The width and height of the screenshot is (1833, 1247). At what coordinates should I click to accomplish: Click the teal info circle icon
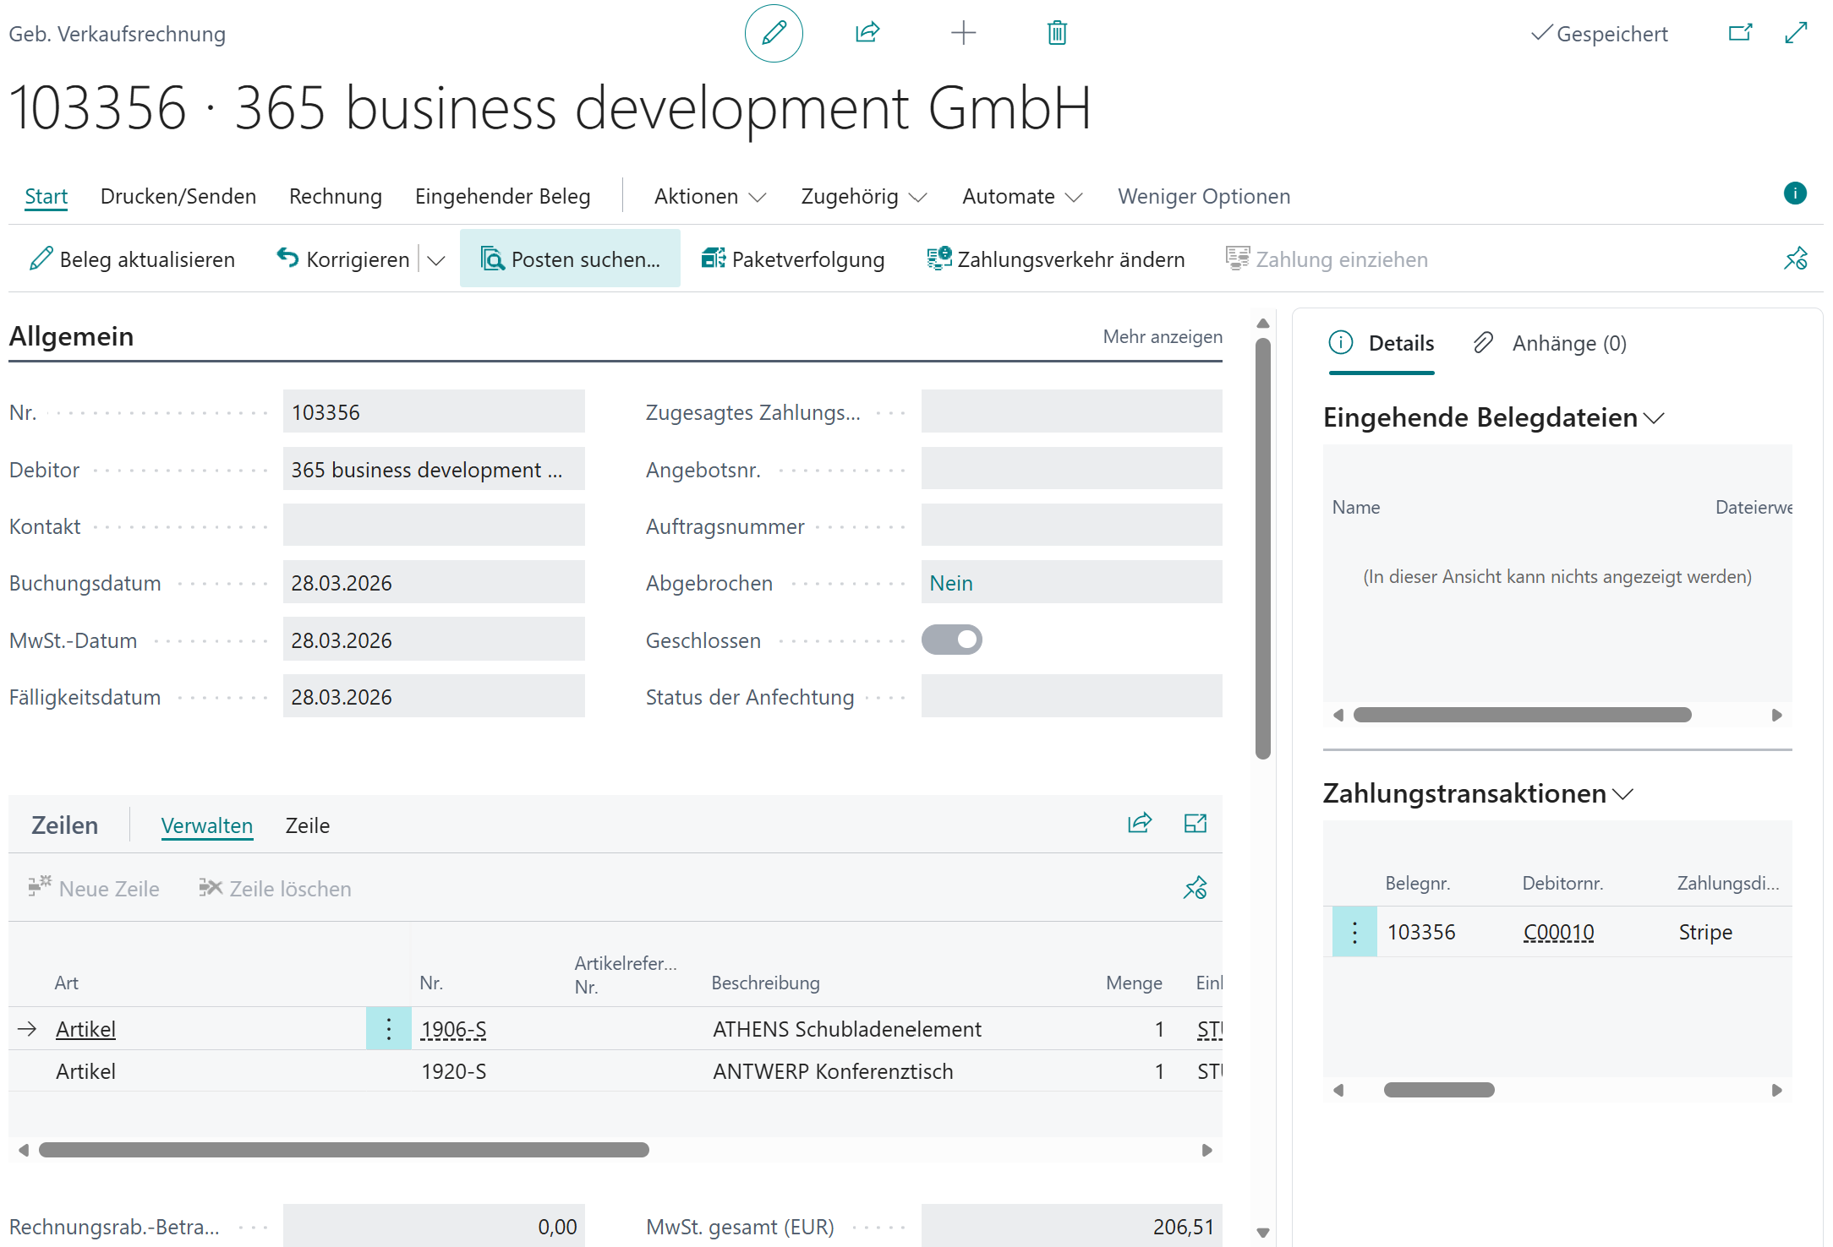(x=1794, y=193)
